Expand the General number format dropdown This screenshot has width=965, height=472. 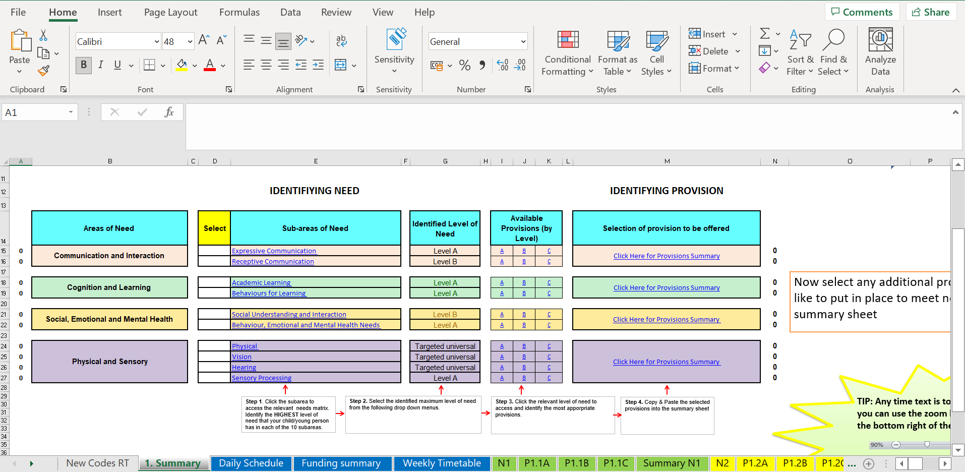point(523,42)
